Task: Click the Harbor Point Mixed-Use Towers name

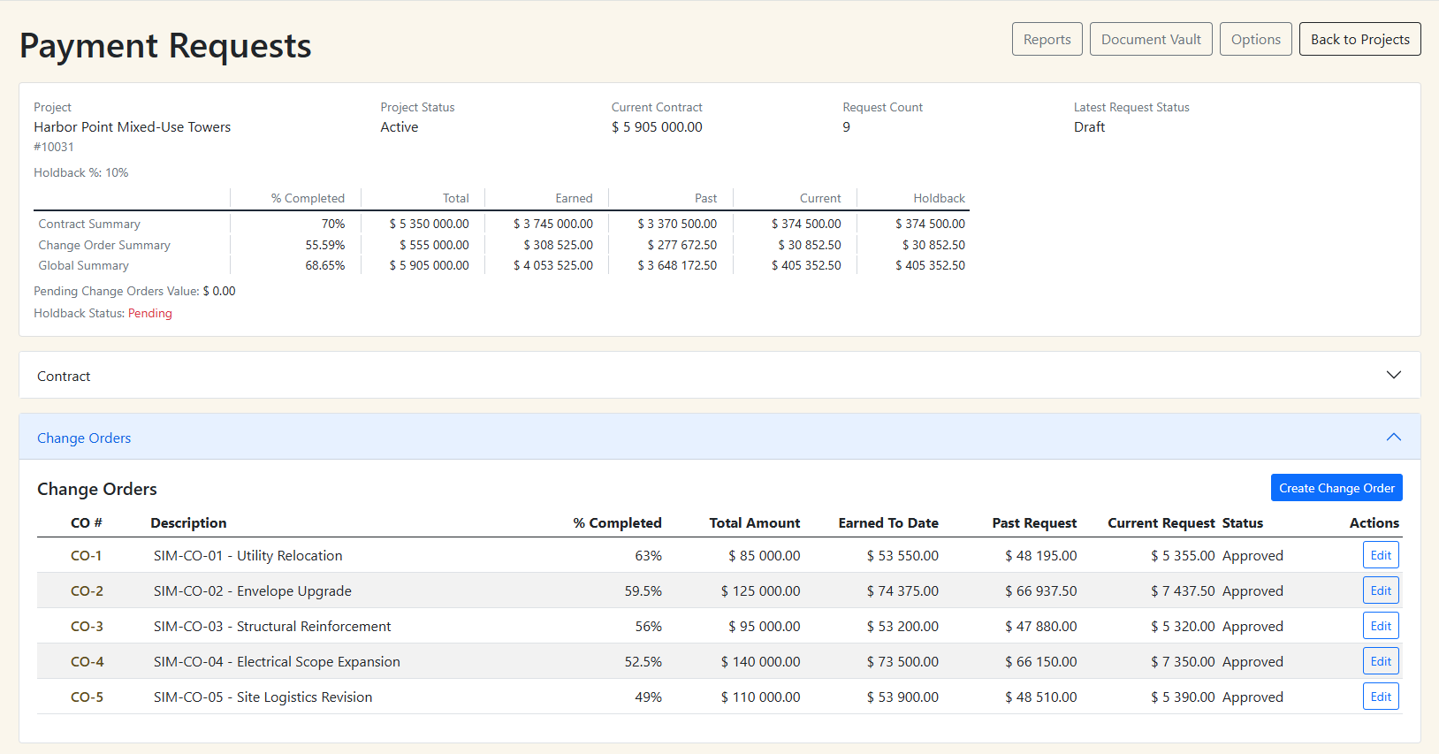Action: tap(132, 127)
